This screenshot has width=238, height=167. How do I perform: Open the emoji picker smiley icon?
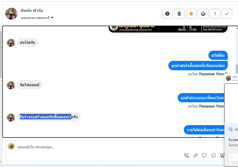click(213, 155)
